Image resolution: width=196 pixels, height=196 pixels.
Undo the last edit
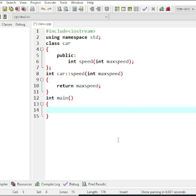pos(43,9)
